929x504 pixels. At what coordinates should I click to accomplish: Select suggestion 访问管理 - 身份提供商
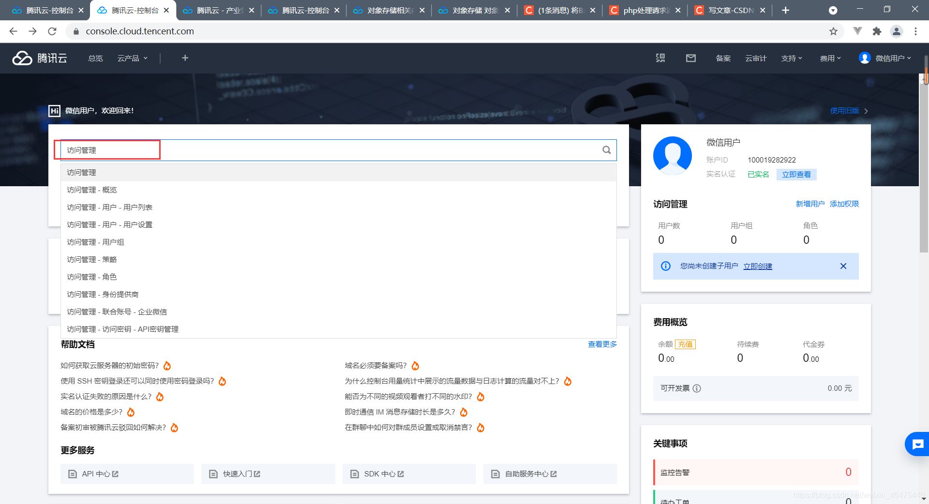(x=339, y=295)
